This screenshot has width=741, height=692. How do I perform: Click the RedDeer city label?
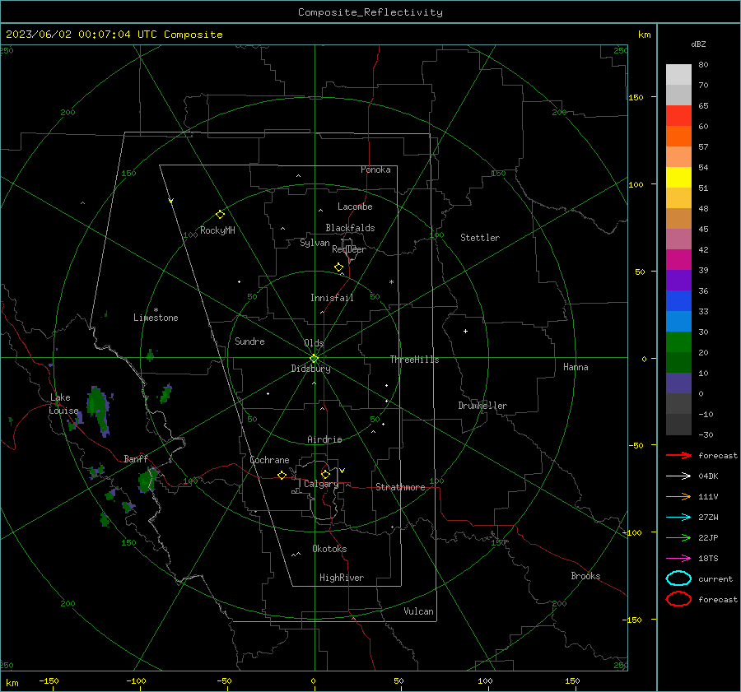[349, 249]
